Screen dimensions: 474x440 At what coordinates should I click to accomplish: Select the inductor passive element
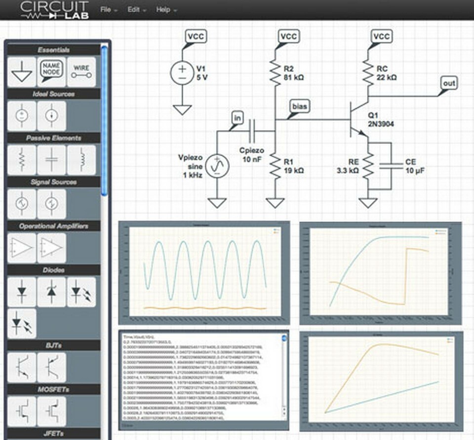pyautogui.click(x=81, y=160)
